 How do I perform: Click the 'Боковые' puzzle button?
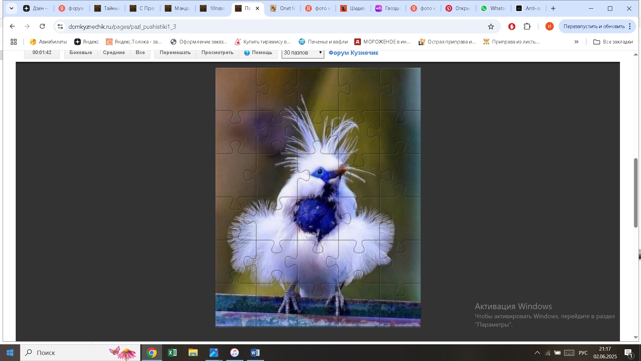[x=81, y=53]
